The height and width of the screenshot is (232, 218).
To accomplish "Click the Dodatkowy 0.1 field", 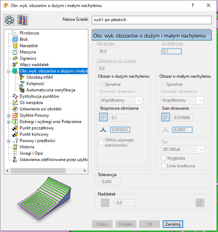I will point(171,51).
